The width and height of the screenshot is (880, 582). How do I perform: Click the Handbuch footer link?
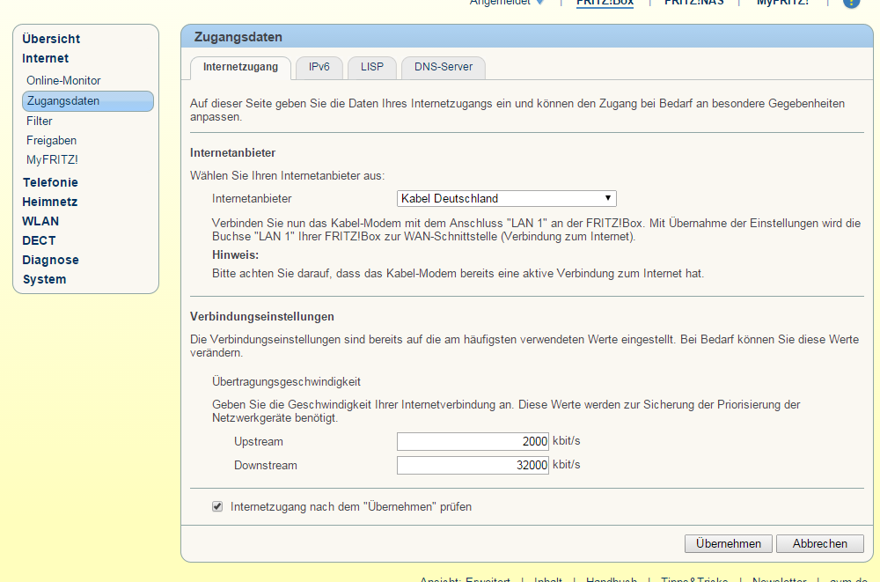pyautogui.click(x=612, y=578)
